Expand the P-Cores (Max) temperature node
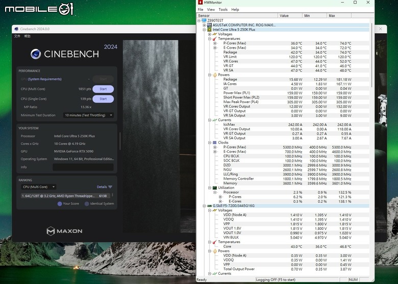 tap(215, 43)
